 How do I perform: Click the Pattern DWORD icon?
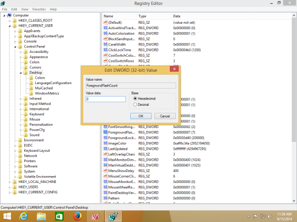point(105,198)
